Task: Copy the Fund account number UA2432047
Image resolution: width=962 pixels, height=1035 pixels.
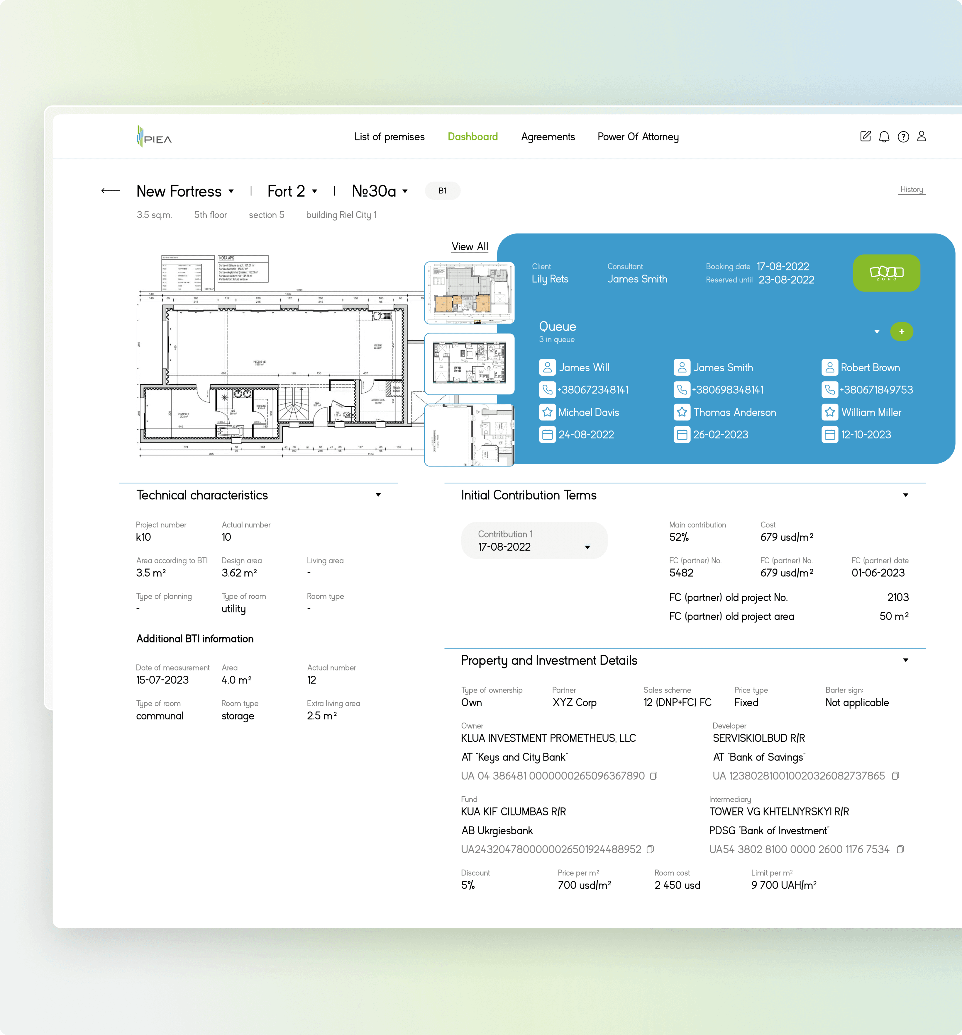Action: tap(650, 849)
